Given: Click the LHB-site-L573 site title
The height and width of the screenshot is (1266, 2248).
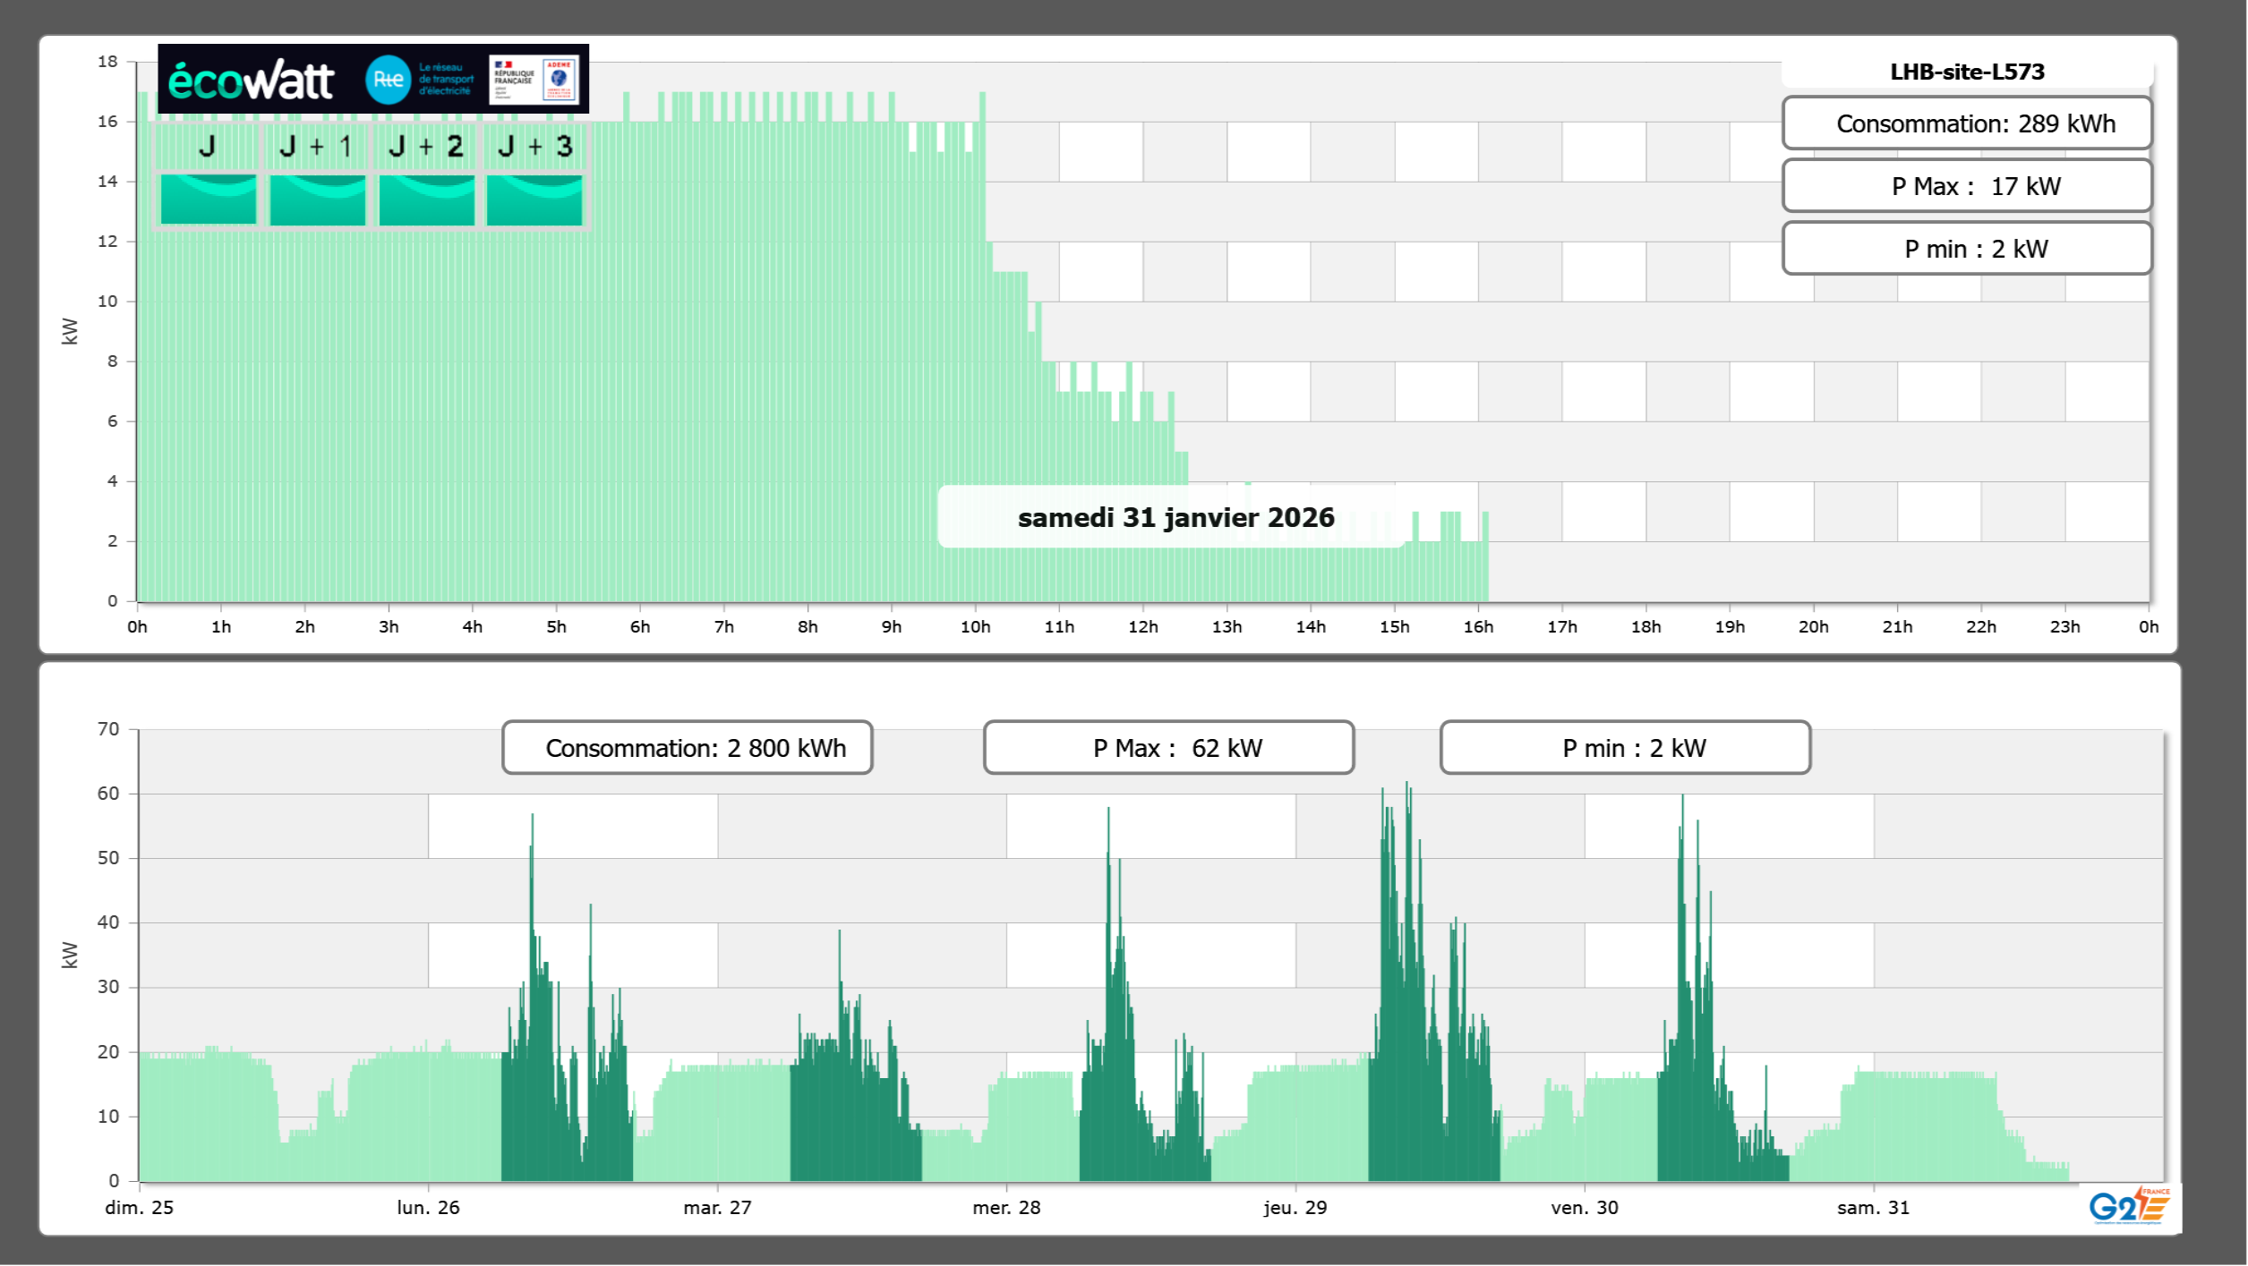Looking at the screenshot, I should point(1967,72).
